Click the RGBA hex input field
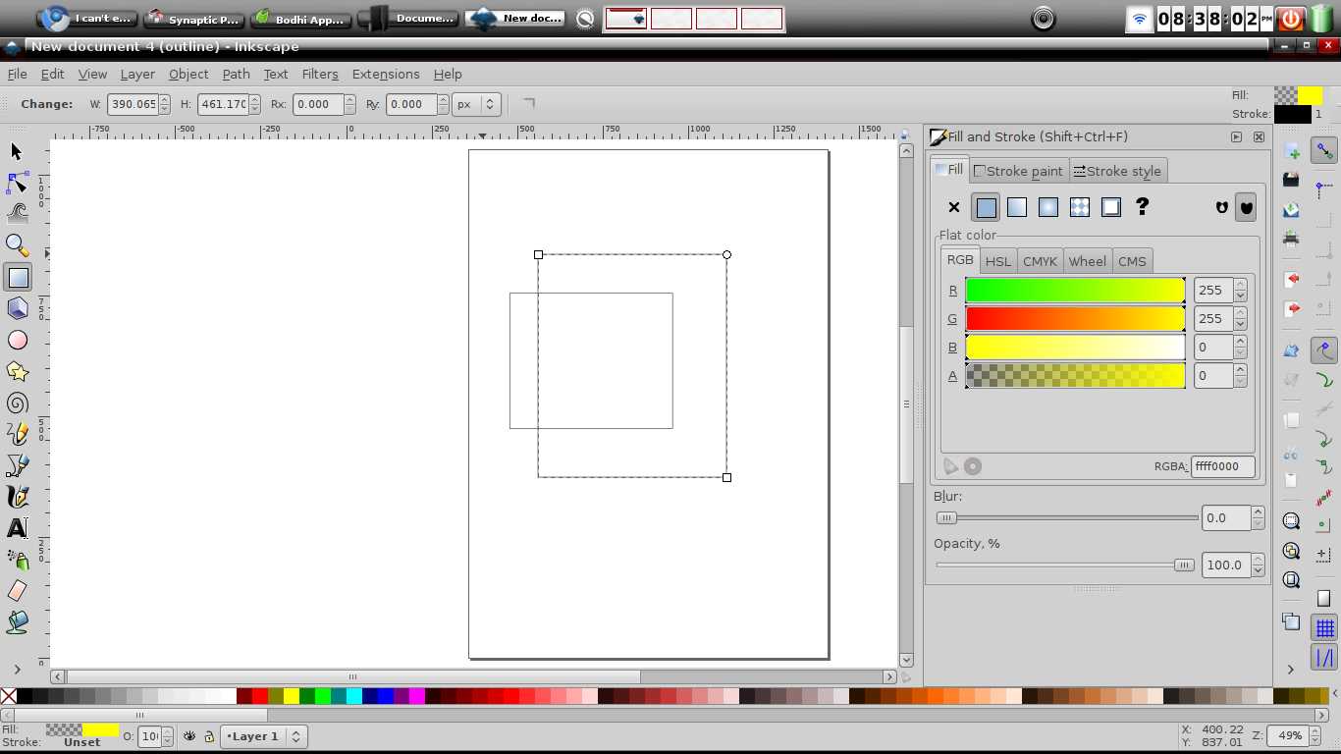Viewport: 1341px width, 754px height. pyautogui.click(x=1222, y=466)
